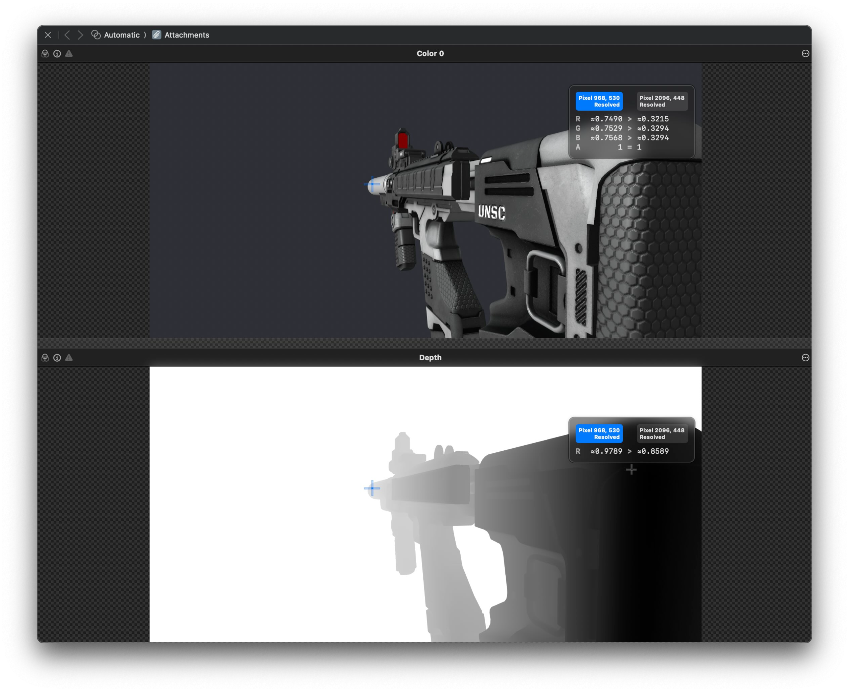Select Pixel 2096, 448 in Color 0 popup

click(x=662, y=101)
